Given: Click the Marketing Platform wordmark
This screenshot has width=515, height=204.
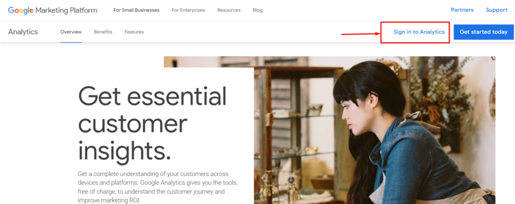Looking at the screenshot, I should coord(66,10).
